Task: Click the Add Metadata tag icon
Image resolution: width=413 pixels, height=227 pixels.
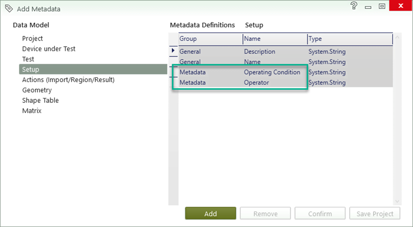Action: (8, 8)
